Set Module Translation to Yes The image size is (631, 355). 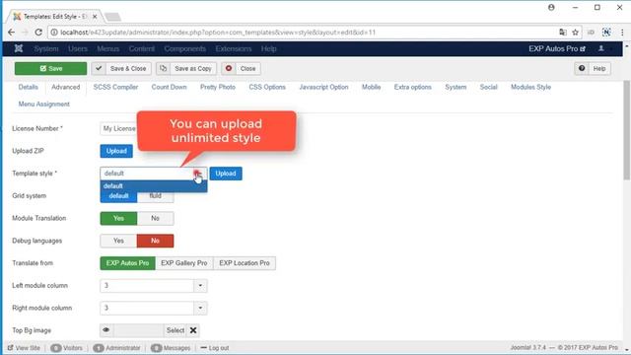(118, 218)
